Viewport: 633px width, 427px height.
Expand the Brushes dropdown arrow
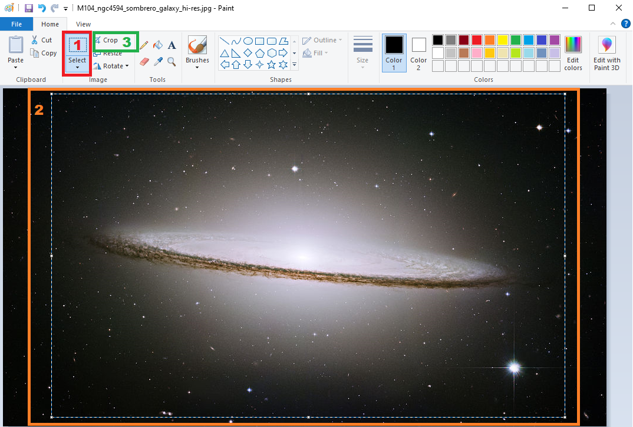(x=197, y=67)
